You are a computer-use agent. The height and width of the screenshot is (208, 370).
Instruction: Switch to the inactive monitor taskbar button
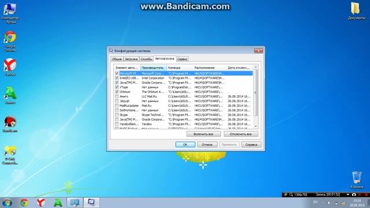click(x=75, y=203)
